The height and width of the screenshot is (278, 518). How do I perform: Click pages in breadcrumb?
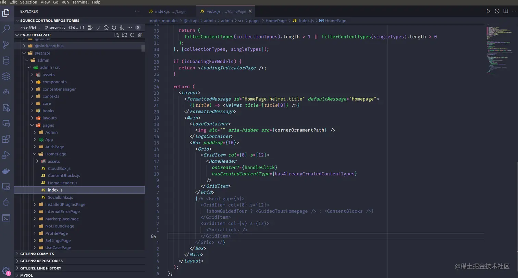[255, 21]
